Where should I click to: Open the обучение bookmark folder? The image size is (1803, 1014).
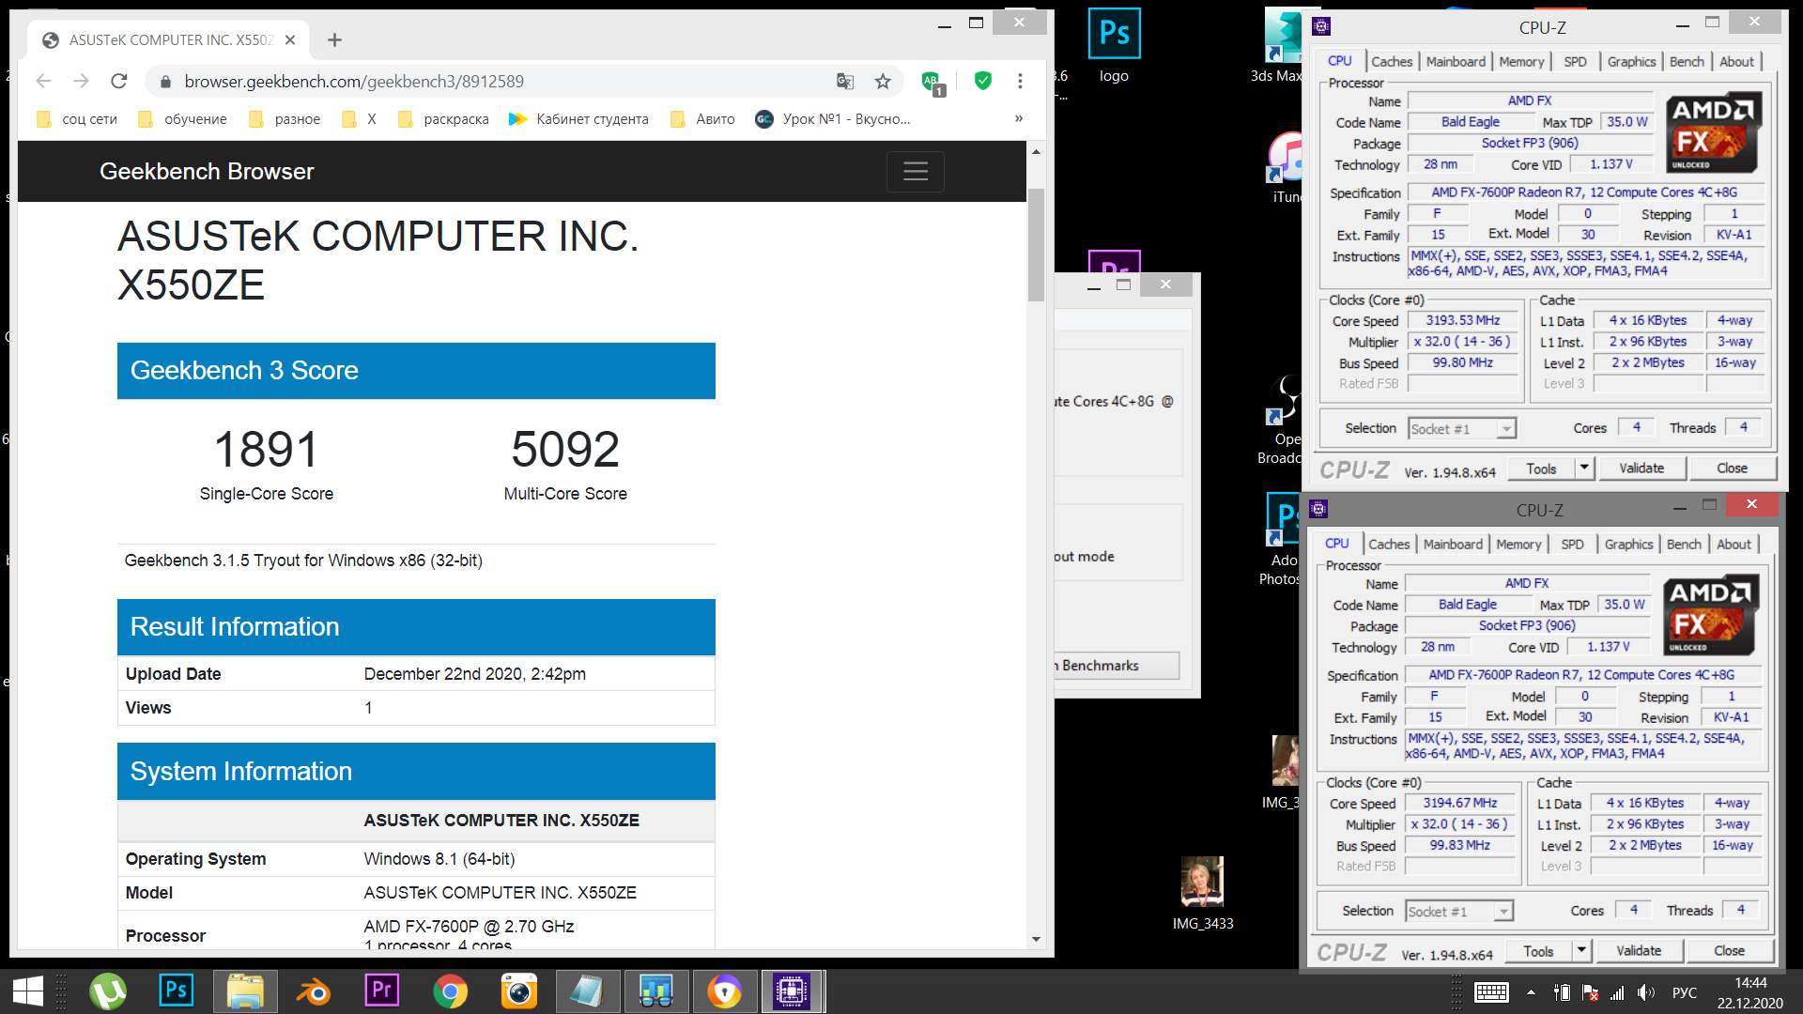(183, 119)
